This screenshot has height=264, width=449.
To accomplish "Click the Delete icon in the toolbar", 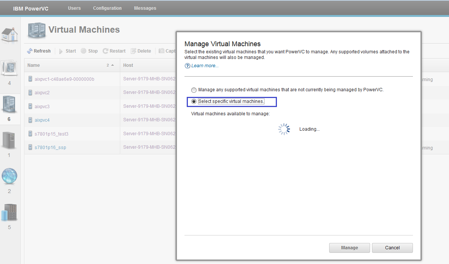I will tap(133, 51).
